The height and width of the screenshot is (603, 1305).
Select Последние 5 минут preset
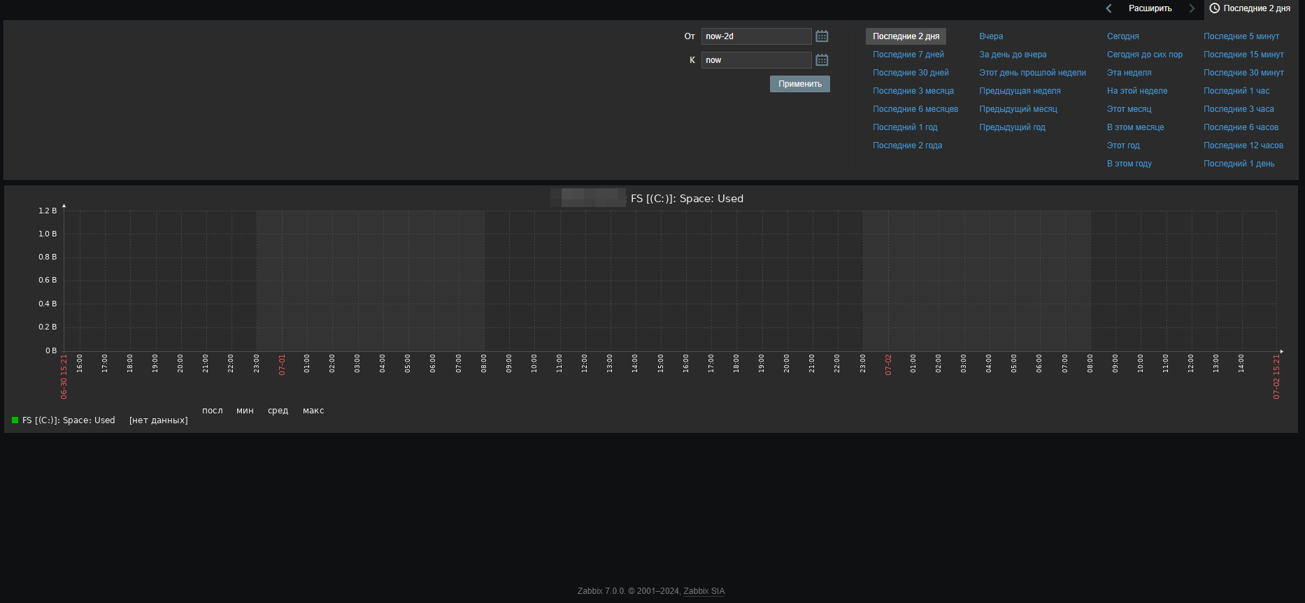1241,36
